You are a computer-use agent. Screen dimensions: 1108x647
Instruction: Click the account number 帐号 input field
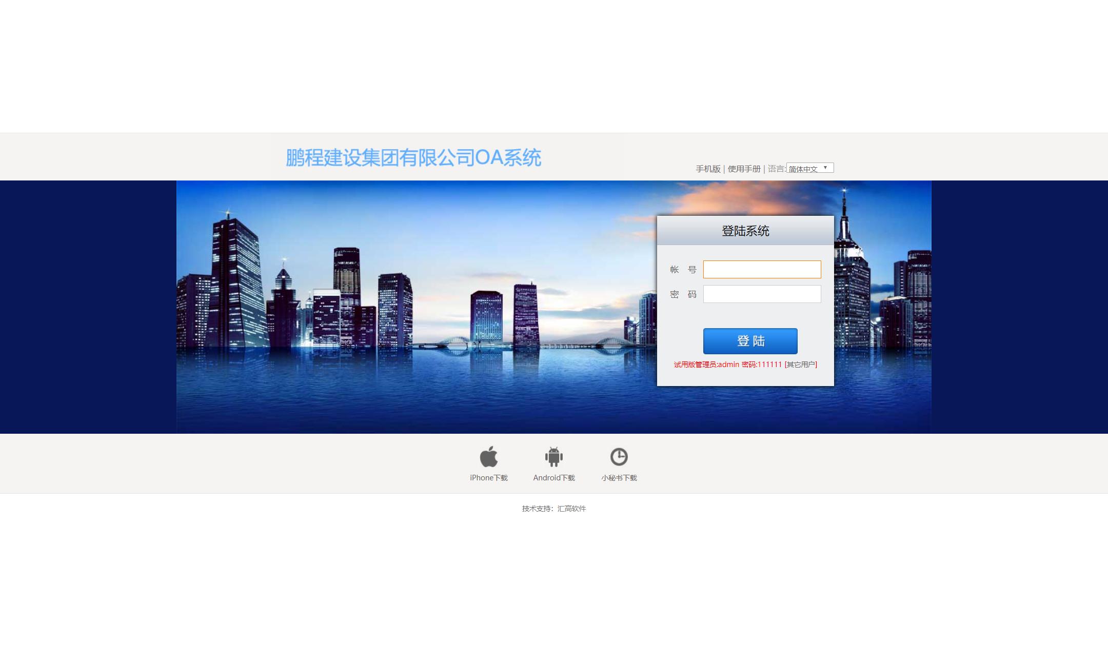[x=762, y=269]
